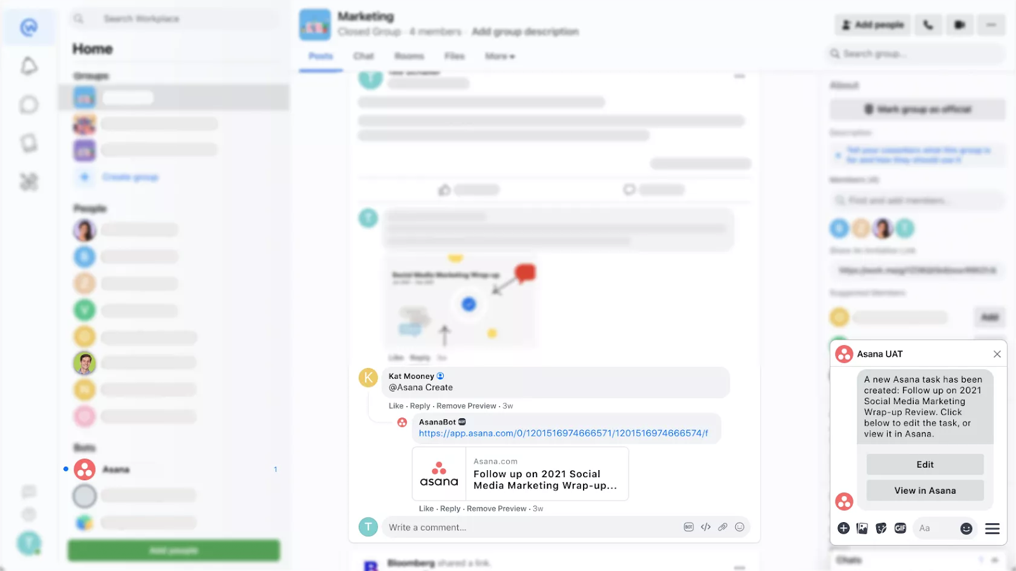Click green Add people button in sidebar
Image resolution: width=1016 pixels, height=571 pixels.
tap(174, 550)
